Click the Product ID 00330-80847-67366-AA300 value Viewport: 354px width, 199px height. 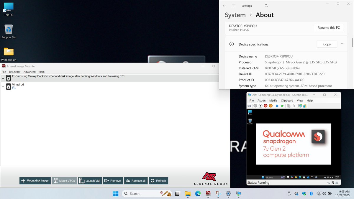(285, 80)
